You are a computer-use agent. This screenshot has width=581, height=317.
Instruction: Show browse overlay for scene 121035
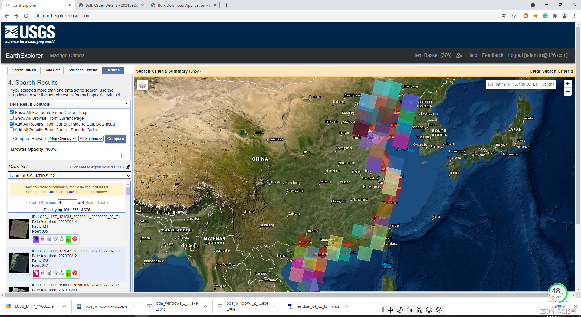click(43, 239)
